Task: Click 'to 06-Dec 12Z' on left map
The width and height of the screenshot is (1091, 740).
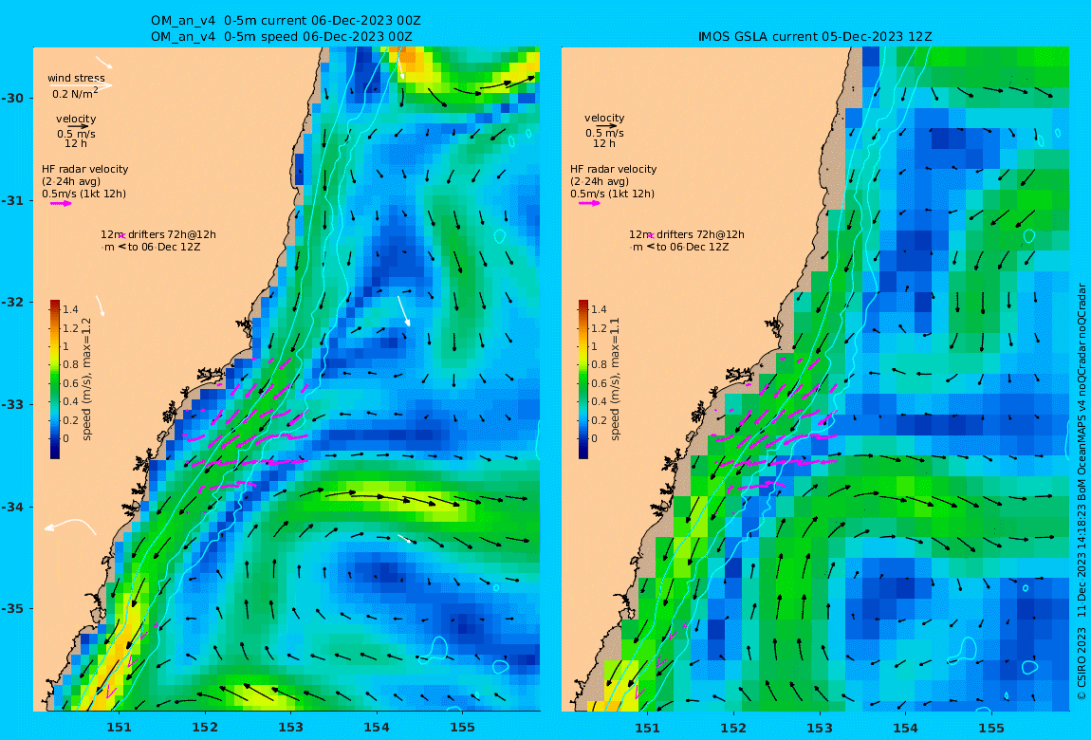Action: [x=164, y=247]
